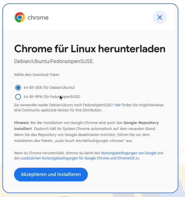
Task: Click the 'chrome' wordmark text
Action: tap(38, 17)
